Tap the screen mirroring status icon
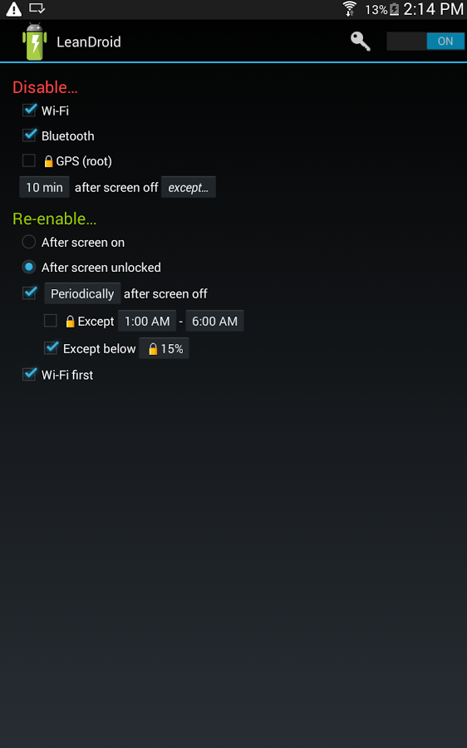 point(37,8)
